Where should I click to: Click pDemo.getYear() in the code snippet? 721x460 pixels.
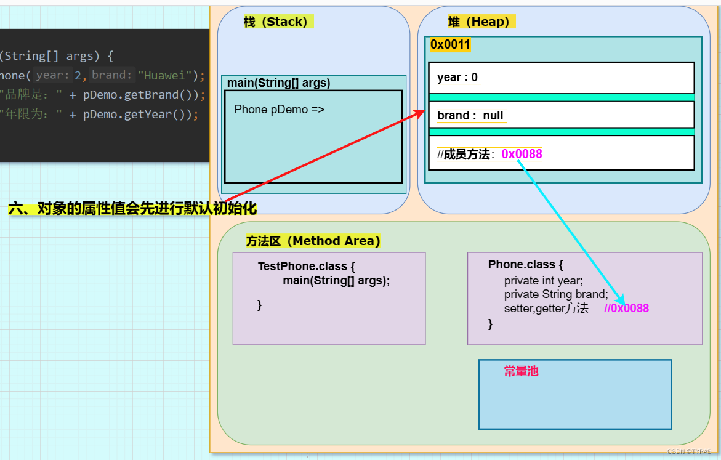(134, 114)
